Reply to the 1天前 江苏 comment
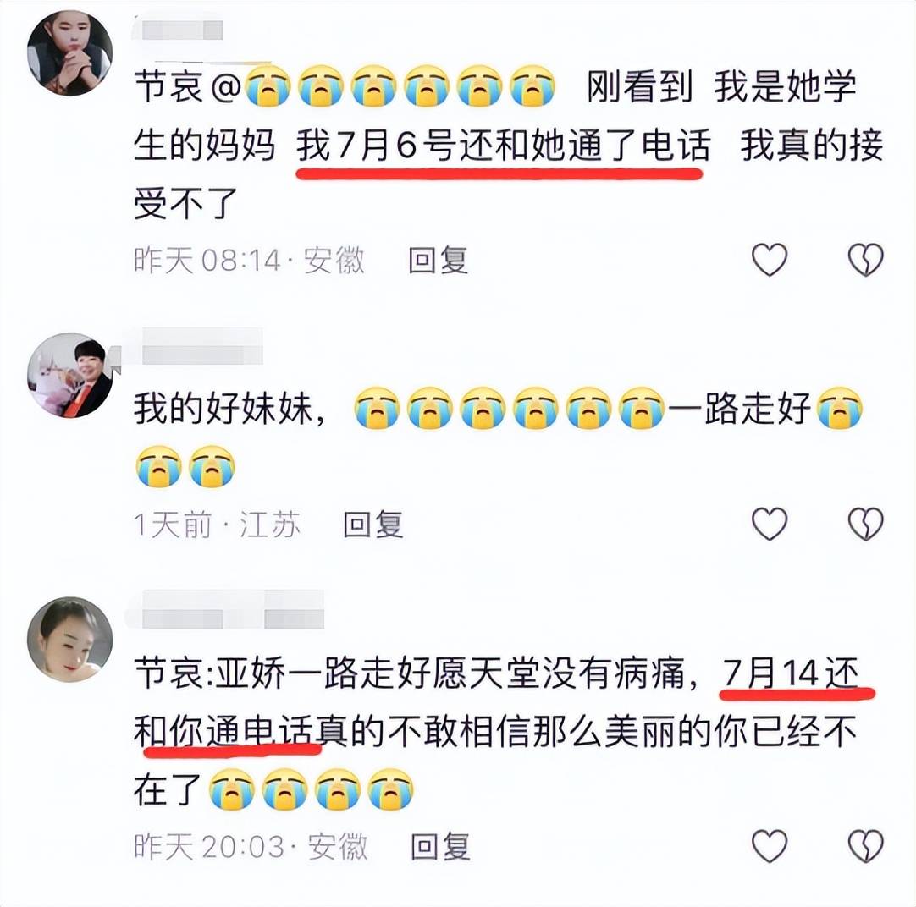This screenshot has height=907, width=916. pos(373,524)
